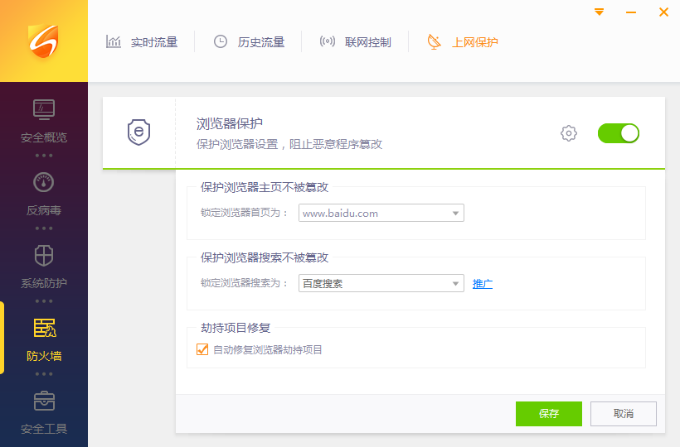Uncheck 自动修复浏览器劫持项目
Image resolution: width=680 pixels, height=447 pixels.
(202, 349)
